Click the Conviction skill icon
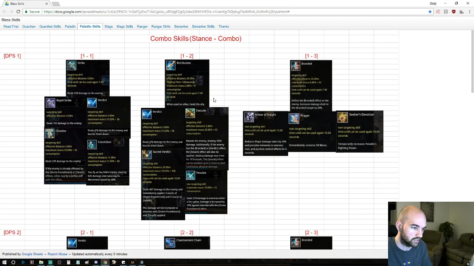The image size is (474, 266). [x=92, y=144]
